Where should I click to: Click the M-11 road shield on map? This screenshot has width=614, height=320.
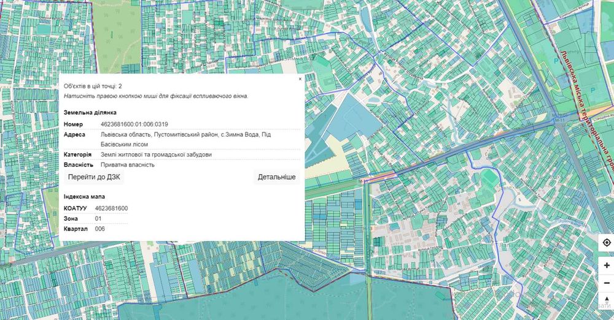[559, 121]
